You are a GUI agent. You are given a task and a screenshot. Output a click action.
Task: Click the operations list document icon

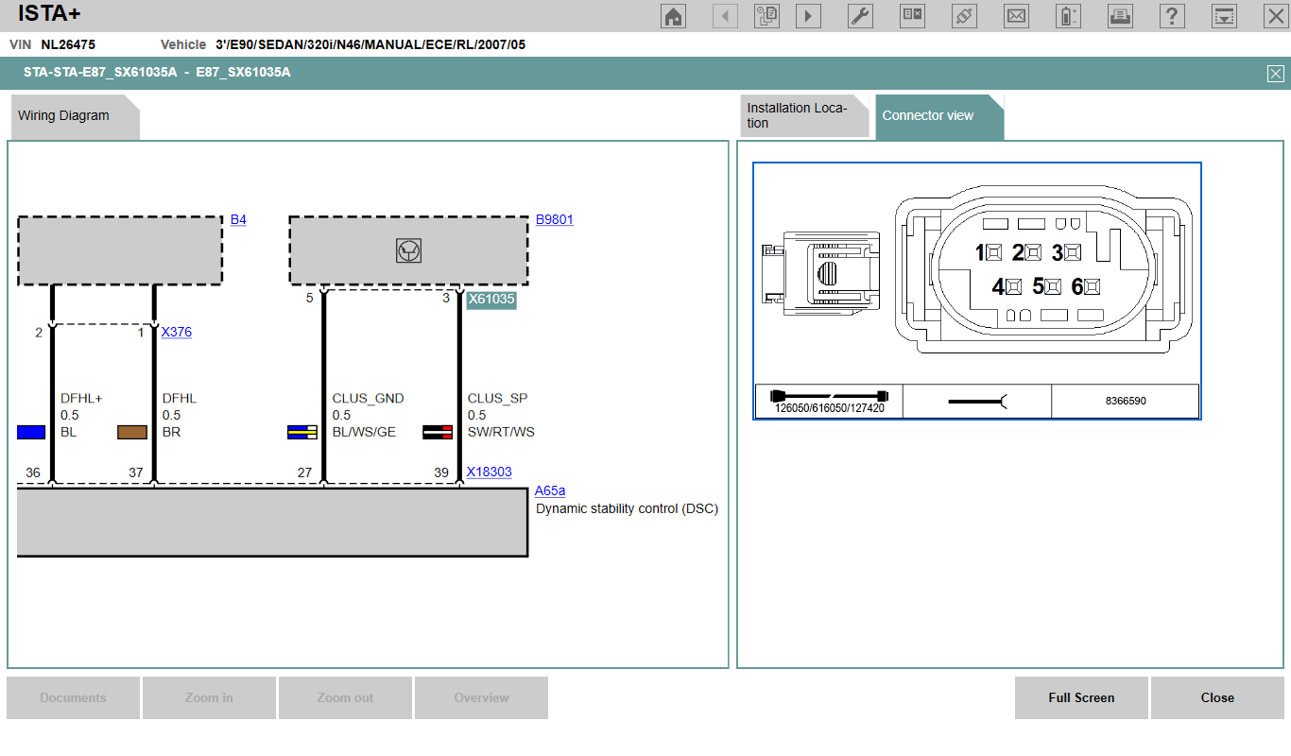[766, 16]
